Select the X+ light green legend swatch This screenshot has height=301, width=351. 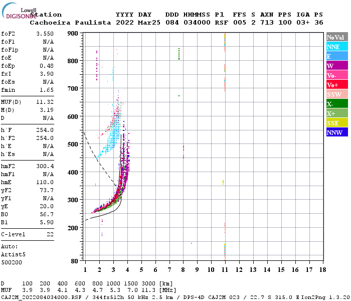337,113
